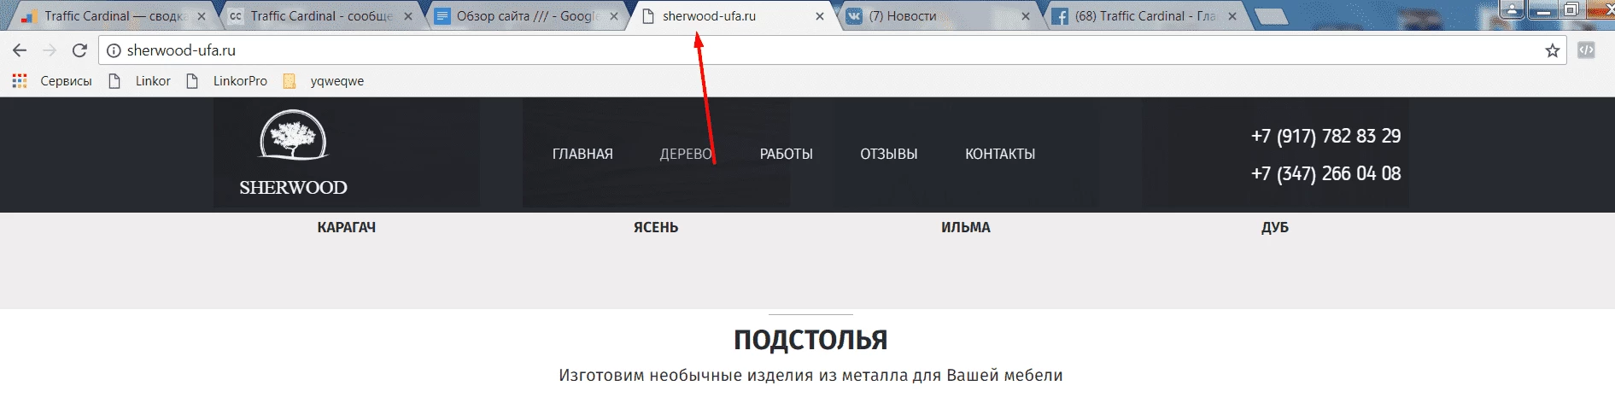Click the ПОДСТОЛЬЯ section heading

[x=810, y=340]
